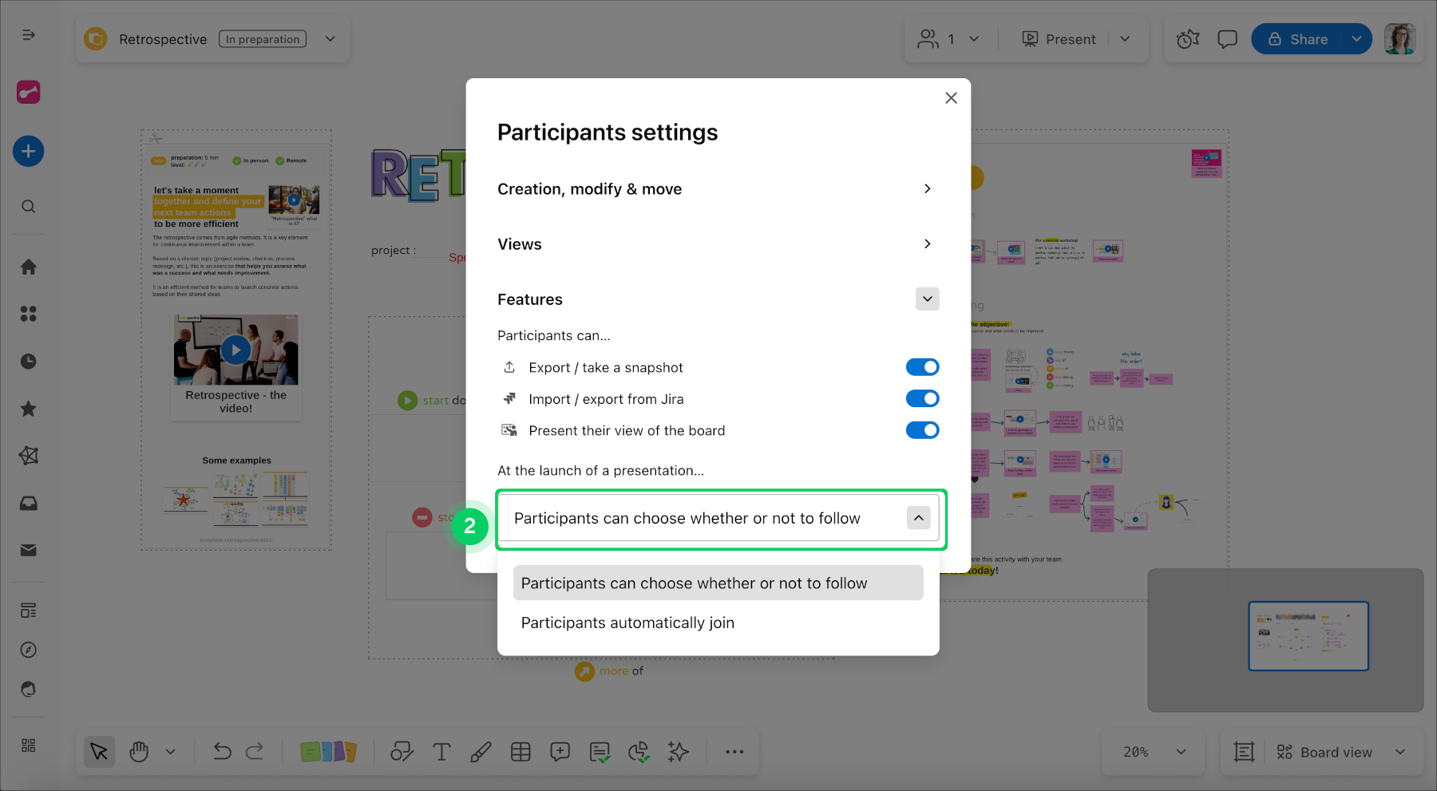Open the comments chat bubble icon

(1227, 39)
